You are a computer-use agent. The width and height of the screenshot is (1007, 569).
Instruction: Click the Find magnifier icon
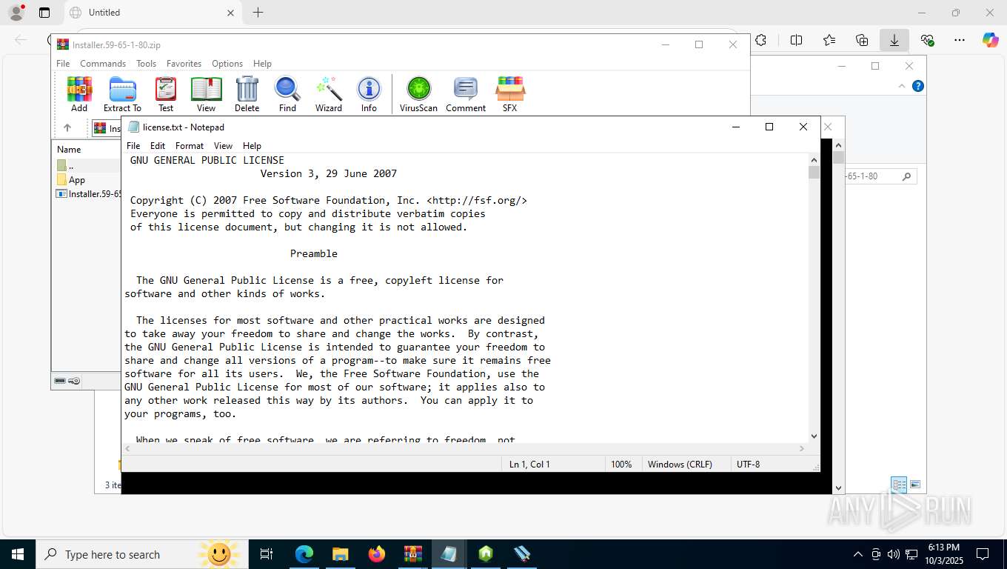(x=287, y=94)
